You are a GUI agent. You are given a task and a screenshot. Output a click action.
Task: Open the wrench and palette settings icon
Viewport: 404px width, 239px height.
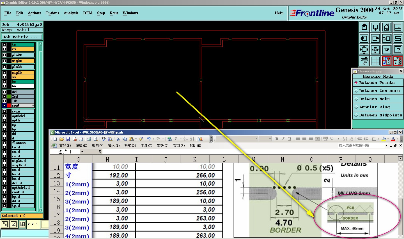[x=364, y=61]
